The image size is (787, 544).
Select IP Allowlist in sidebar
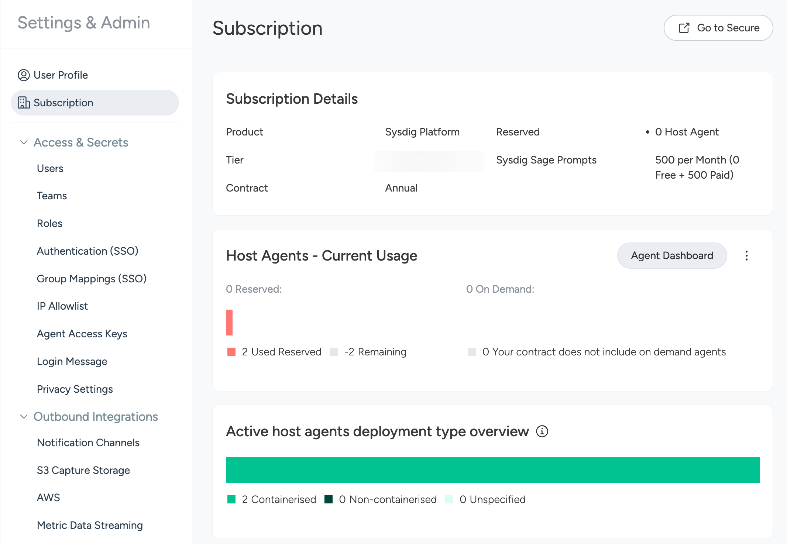coord(62,306)
